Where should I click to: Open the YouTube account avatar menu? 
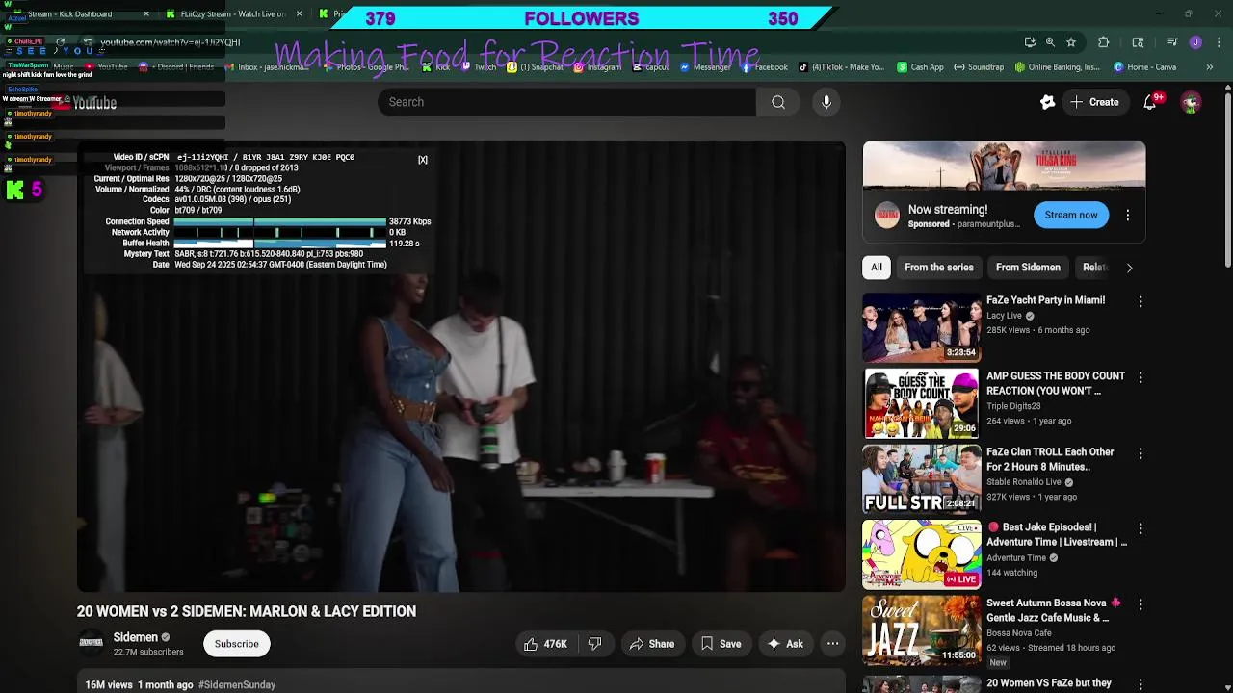[x=1192, y=102]
